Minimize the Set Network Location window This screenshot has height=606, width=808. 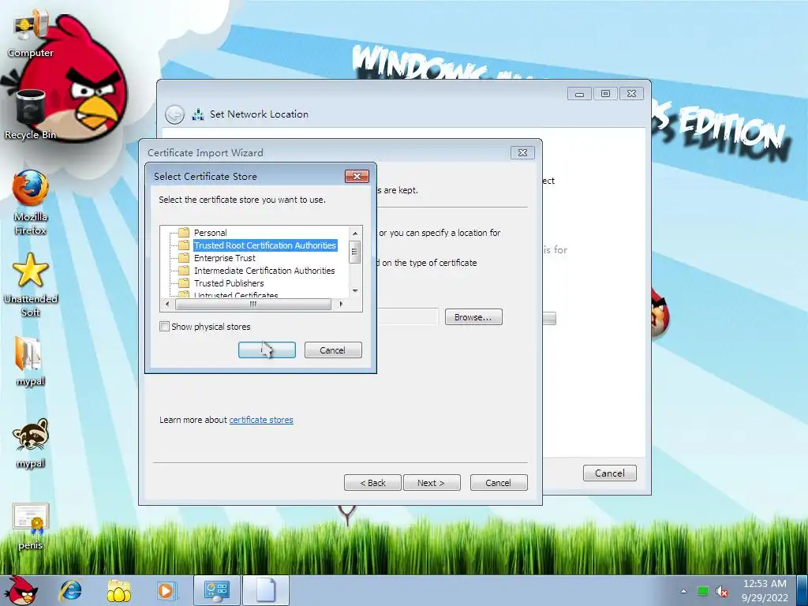[579, 94]
